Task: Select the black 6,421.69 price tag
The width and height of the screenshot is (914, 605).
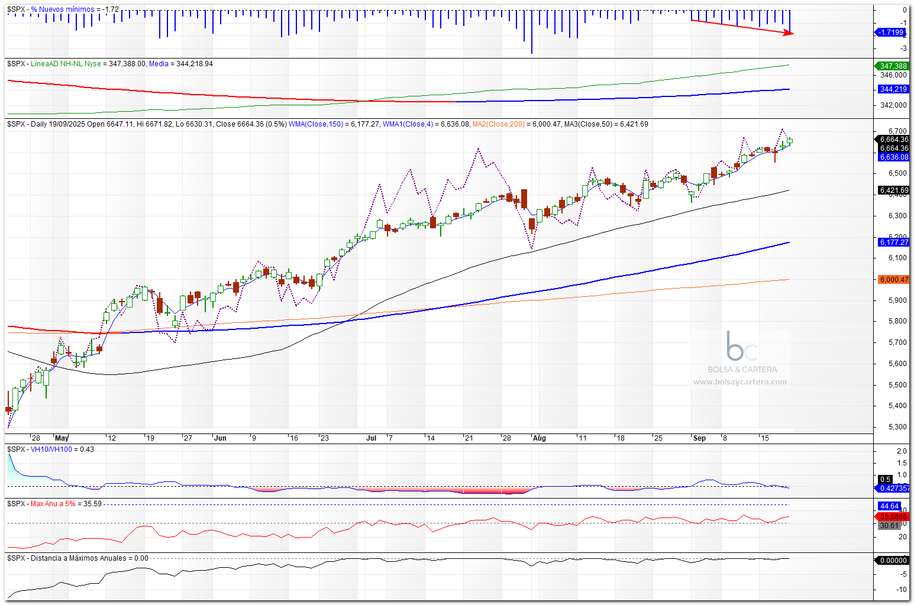Action: [893, 190]
